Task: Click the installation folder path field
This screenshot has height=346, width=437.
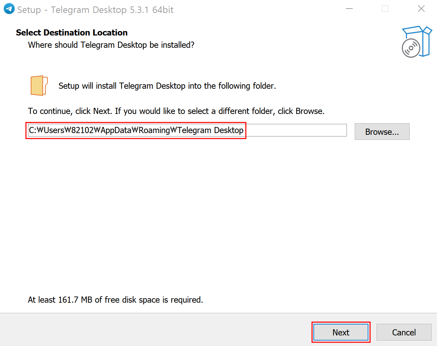Action: tap(187, 130)
